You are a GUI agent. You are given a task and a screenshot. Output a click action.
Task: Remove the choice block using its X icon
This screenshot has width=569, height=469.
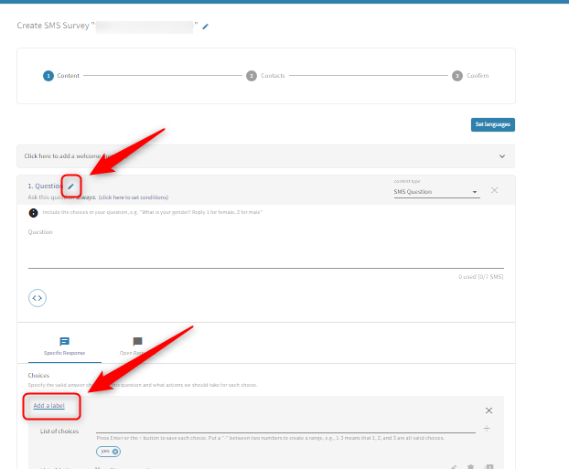(x=488, y=410)
